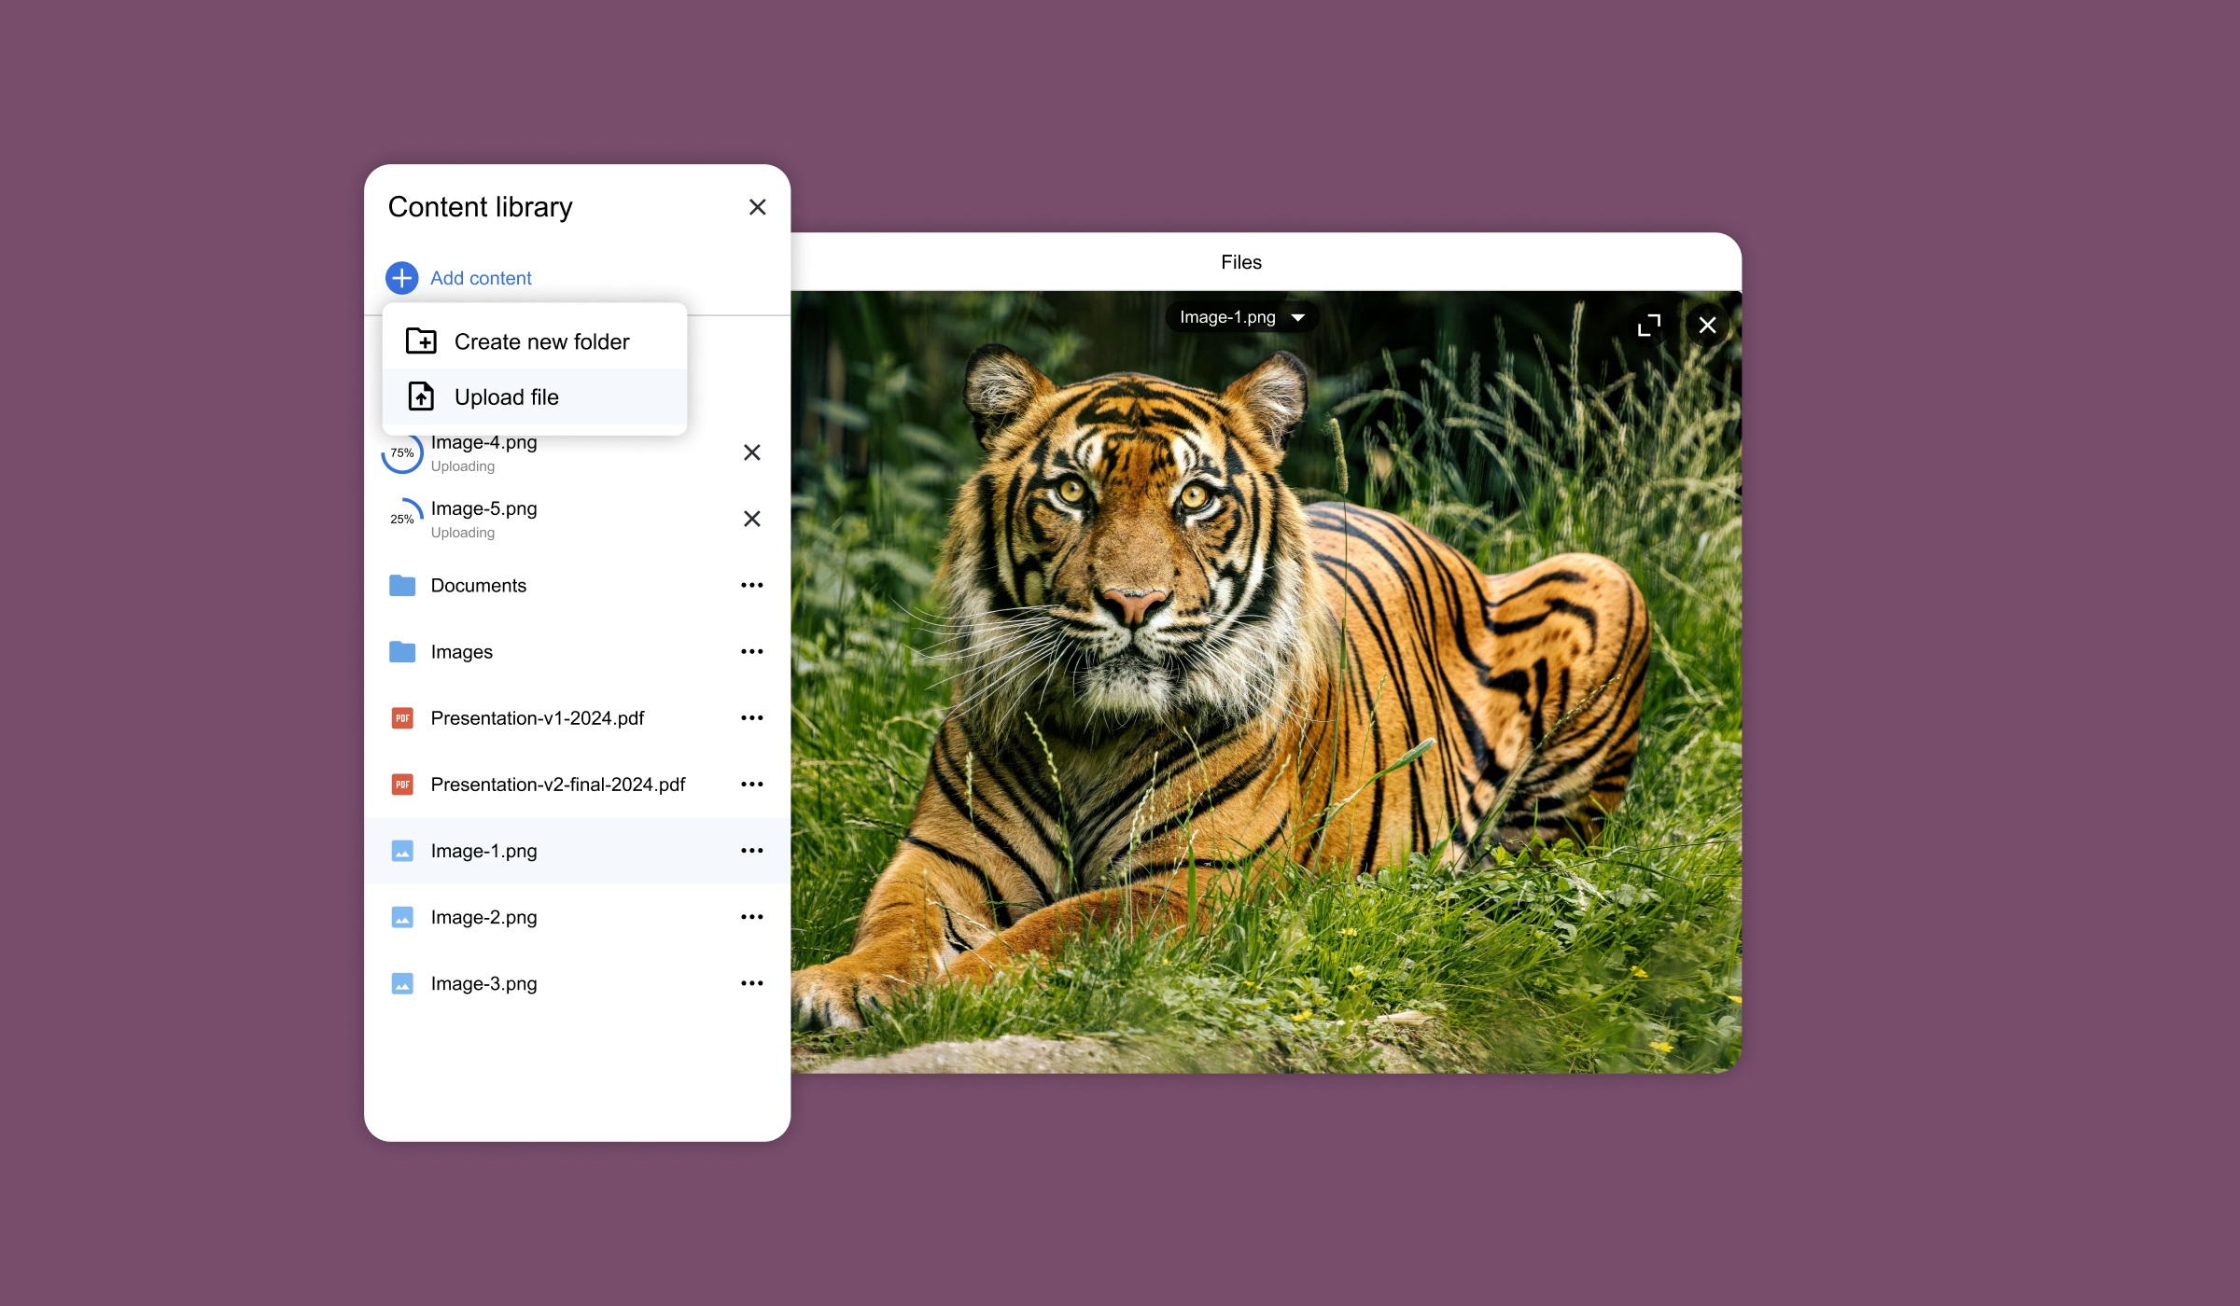Open the Image-1.png file selector dropdown
Image resolution: width=2240 pixels, height=1306 pixels.
pyautogui.click(x=1241, y=317)
